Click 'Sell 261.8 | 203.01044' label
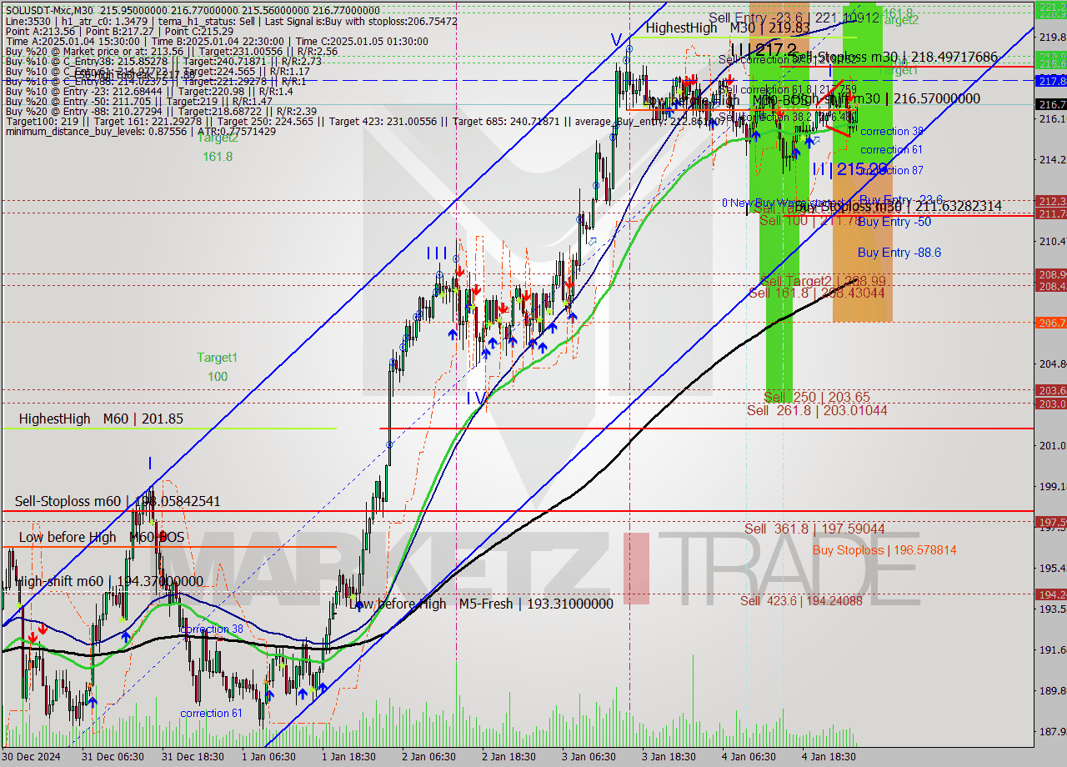Image resolution: width=1067 pixels, height=767 pixels. 817,410
